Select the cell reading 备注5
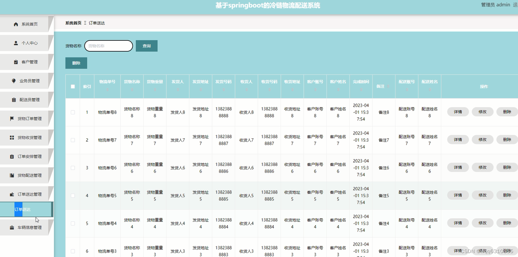The image size is (518, 257). (x=384, y=196)
